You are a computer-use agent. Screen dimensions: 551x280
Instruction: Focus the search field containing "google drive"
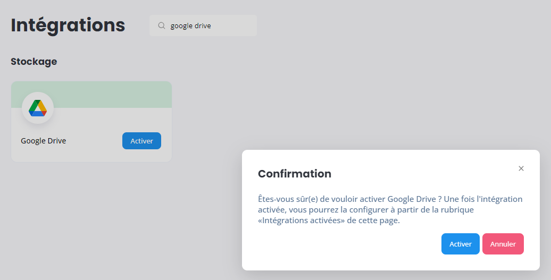[203, 26]
